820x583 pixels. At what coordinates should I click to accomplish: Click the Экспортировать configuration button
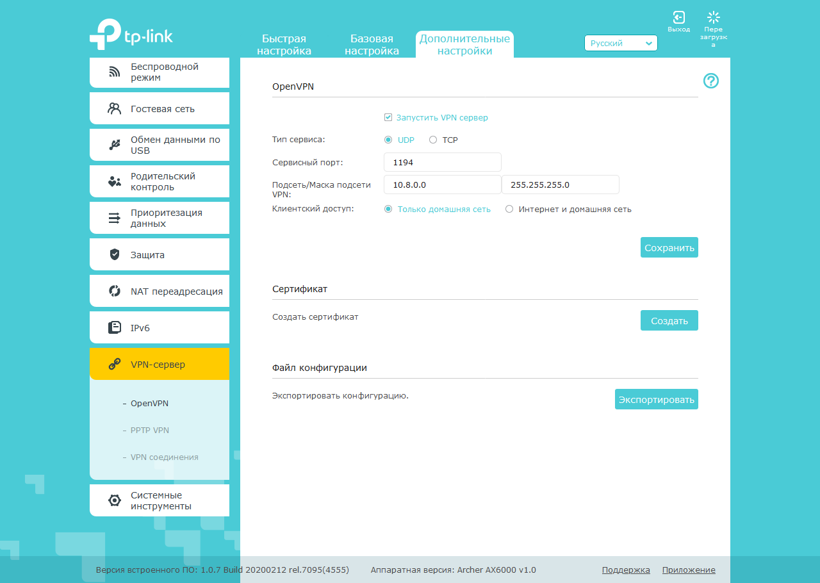coord(657,399)
